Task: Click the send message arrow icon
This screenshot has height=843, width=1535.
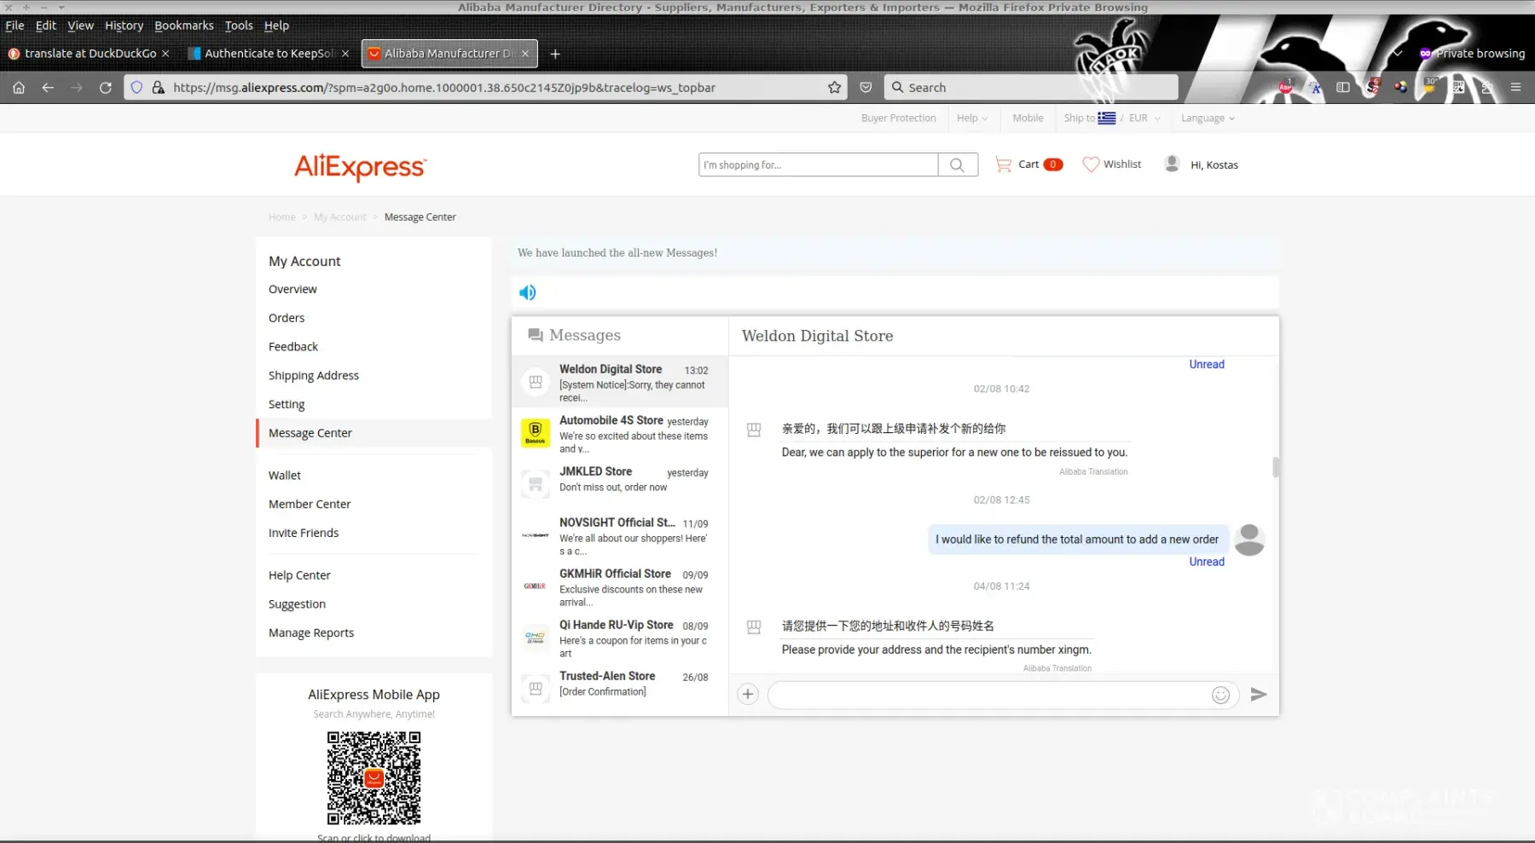Action: [1258, 695]
